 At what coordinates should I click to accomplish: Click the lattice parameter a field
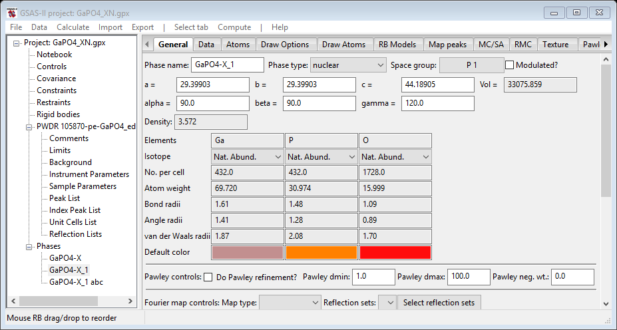tap(213, 84)
